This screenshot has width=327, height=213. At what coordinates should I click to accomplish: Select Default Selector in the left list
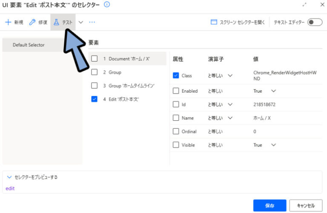(x=29, y=45)
